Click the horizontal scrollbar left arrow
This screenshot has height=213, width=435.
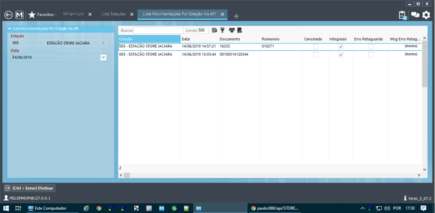[x=121, y=175]
